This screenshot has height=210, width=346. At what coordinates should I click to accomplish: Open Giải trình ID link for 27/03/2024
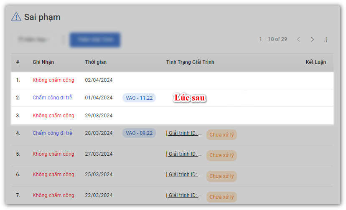[184, 154]
